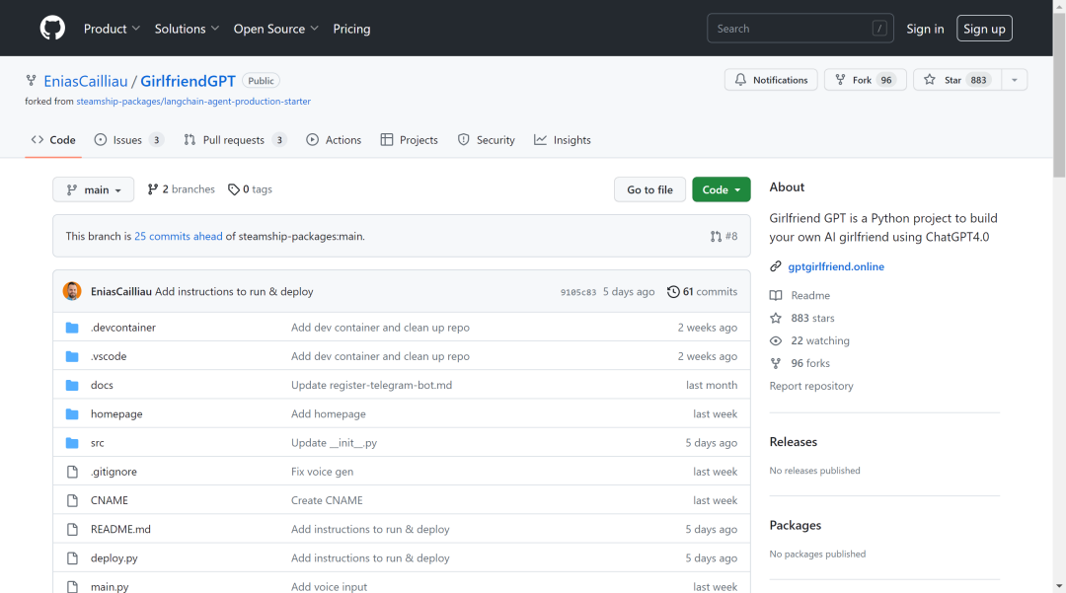The width and height of the screenshot is (1066, 593).
Task: Click the Notifications bell button
Action: (771, 80)
